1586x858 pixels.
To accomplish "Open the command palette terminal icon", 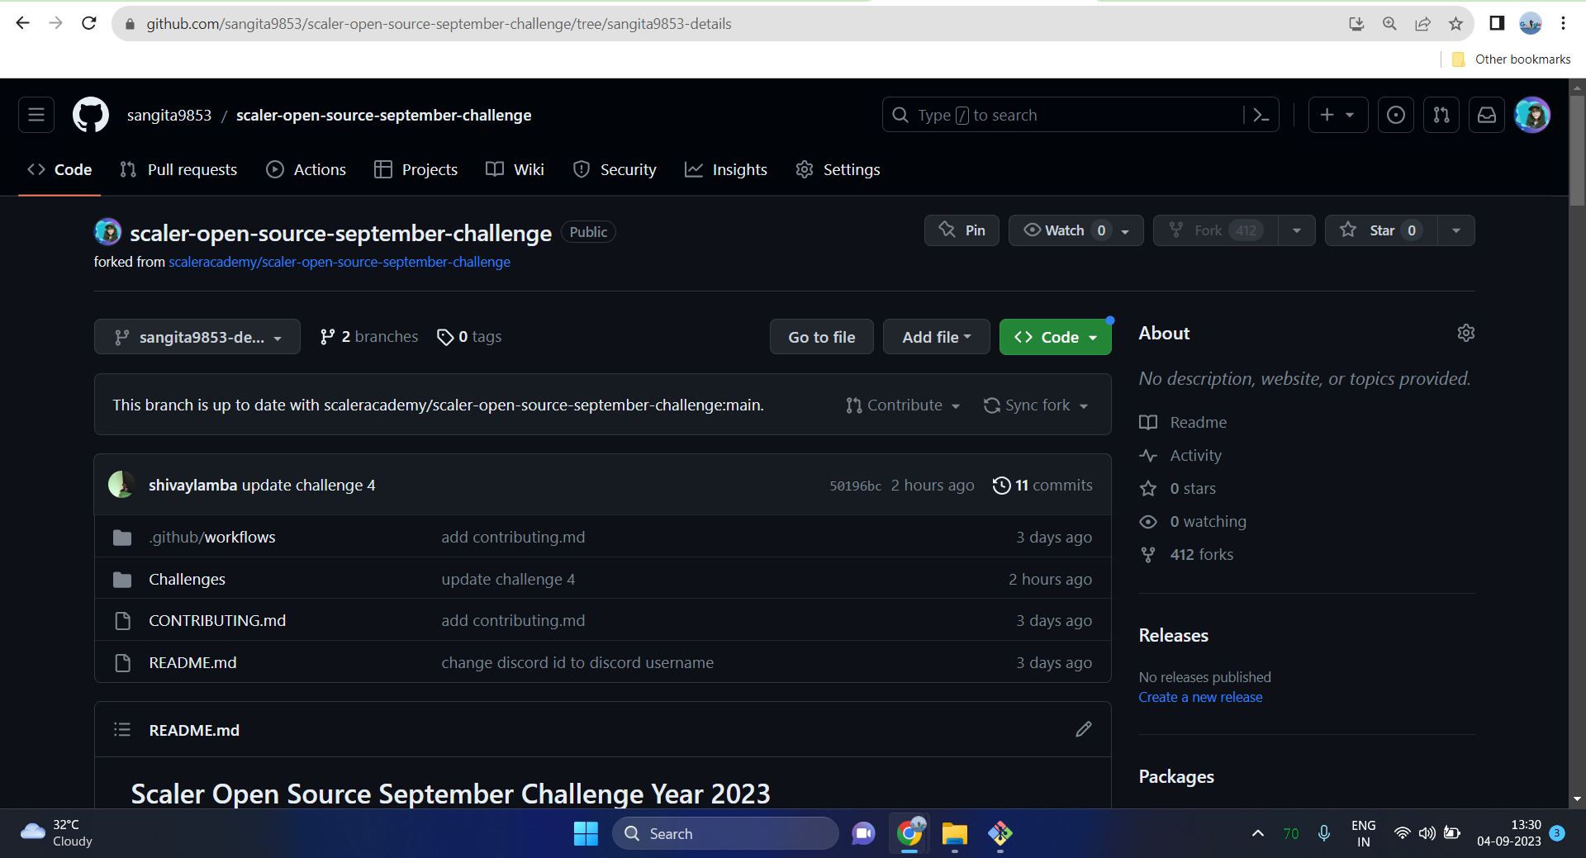I will pos(1261,115).
